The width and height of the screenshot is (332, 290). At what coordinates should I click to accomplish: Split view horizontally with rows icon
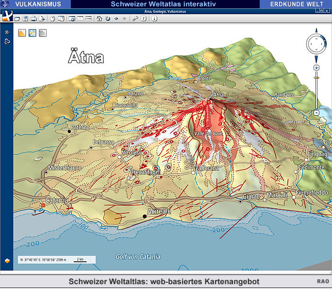(88, 18)
